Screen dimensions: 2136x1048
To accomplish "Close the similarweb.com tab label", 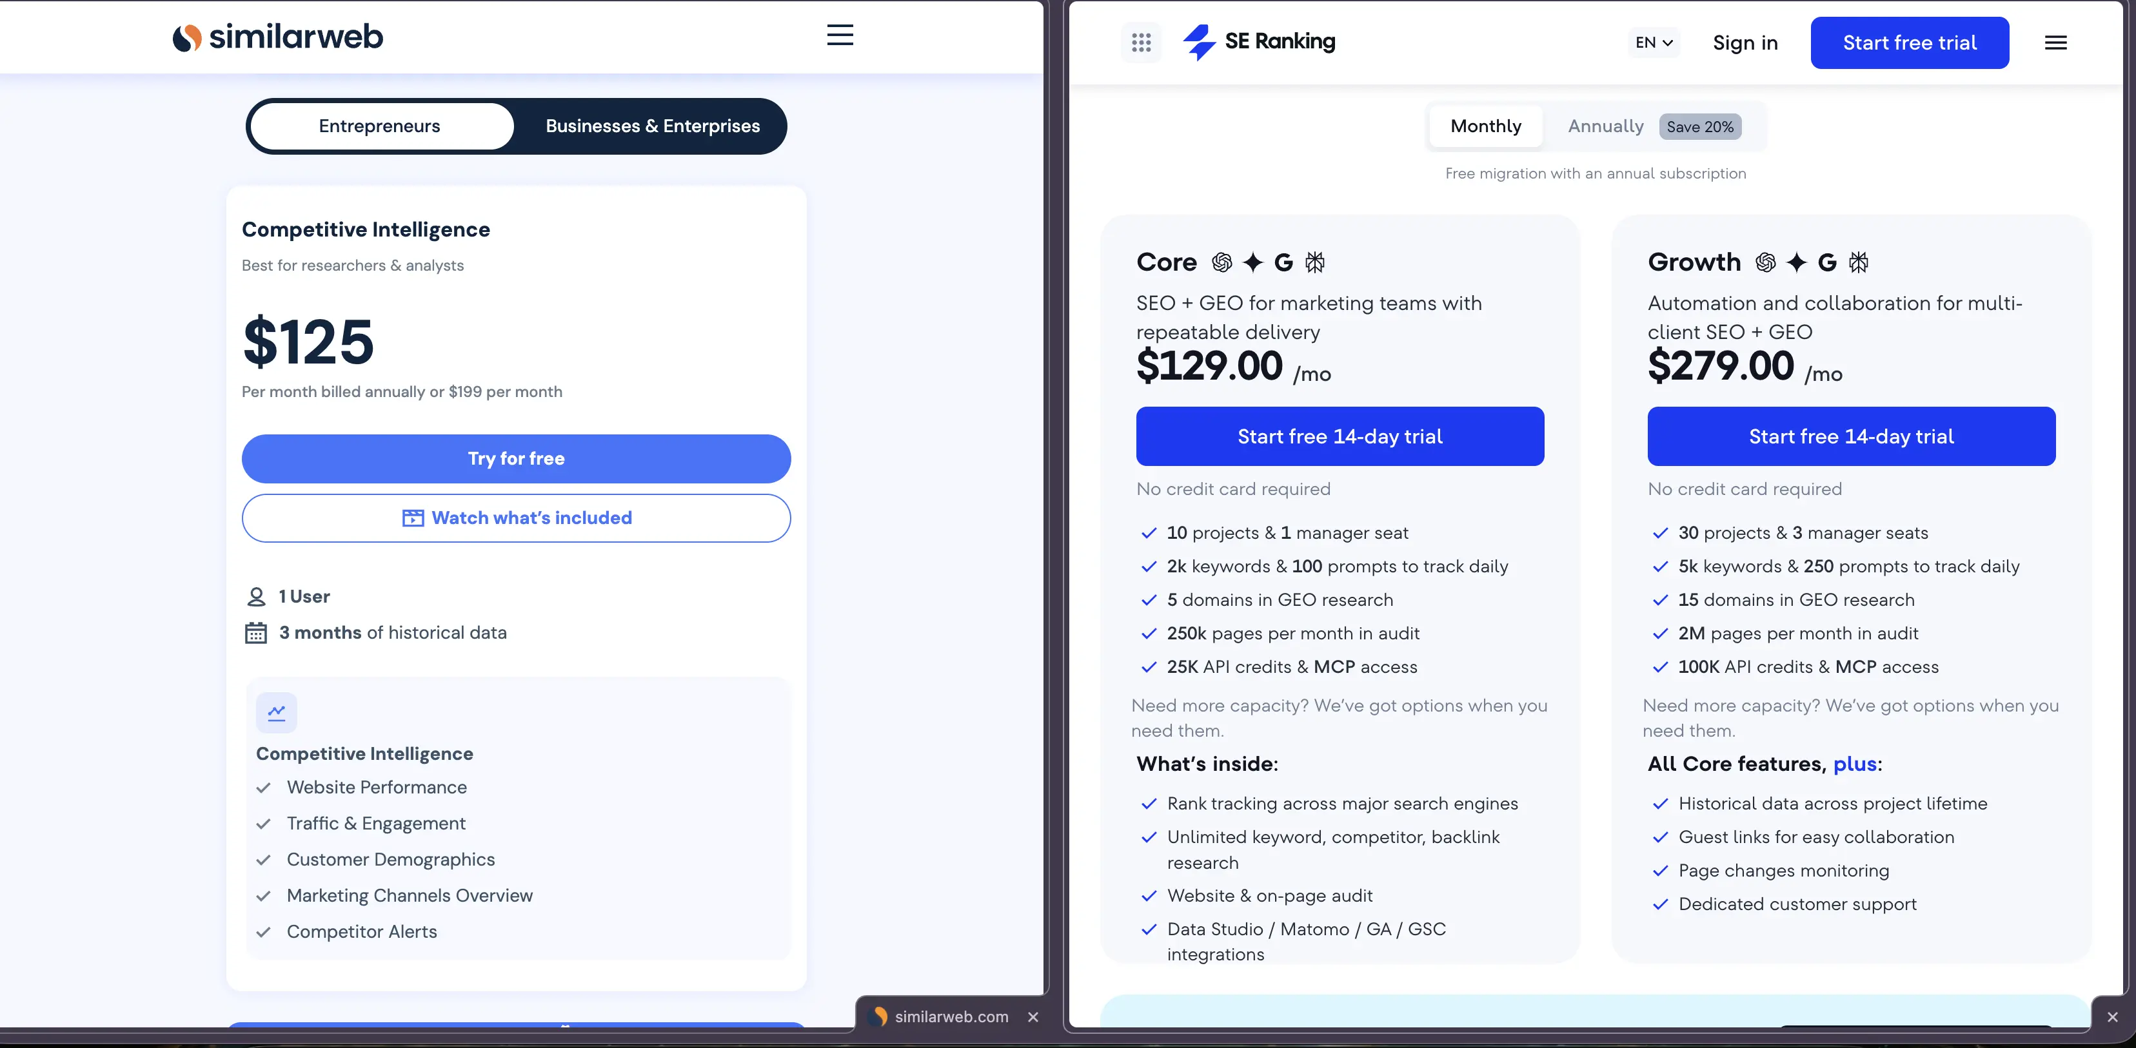I will [x=1033, y=1016].
